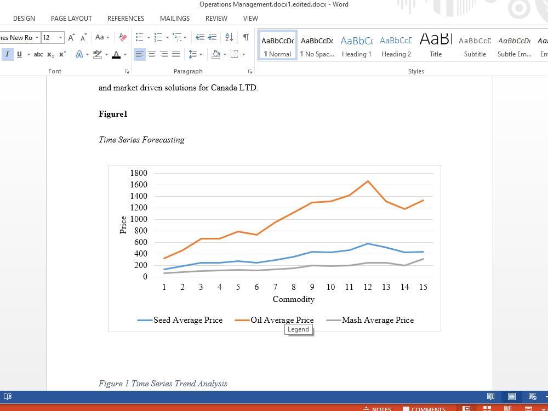Viewport: 548px width, 411px height.
Task: Open the REFERENCES ribbon tab
Action: click(x=126, y=19)
